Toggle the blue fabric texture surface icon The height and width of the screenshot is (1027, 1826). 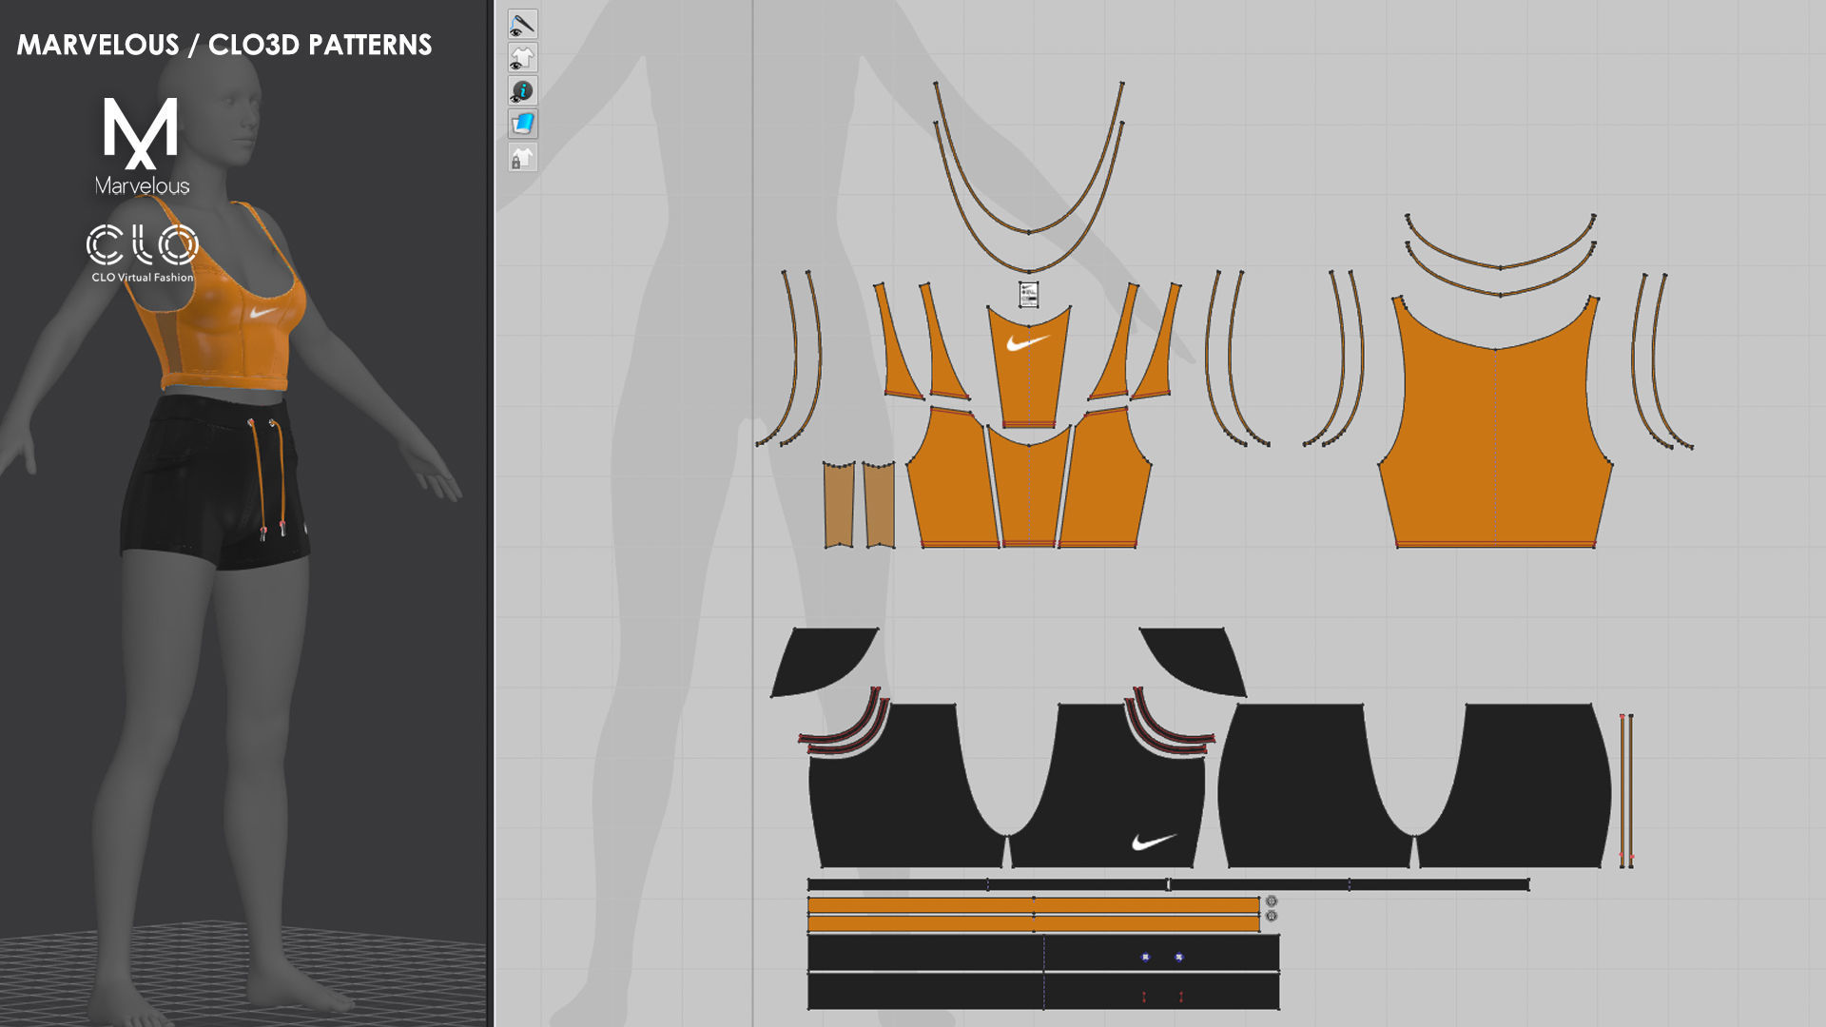coord(522,124)
